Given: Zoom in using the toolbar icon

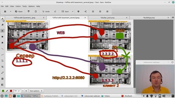Looking at the screenshot, I should point(107,11).
